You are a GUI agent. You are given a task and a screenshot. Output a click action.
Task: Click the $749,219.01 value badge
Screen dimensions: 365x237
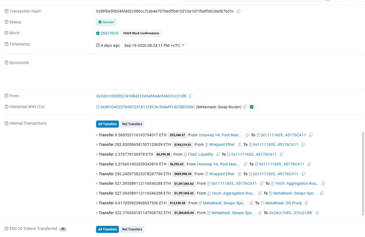tap(182, 145)
